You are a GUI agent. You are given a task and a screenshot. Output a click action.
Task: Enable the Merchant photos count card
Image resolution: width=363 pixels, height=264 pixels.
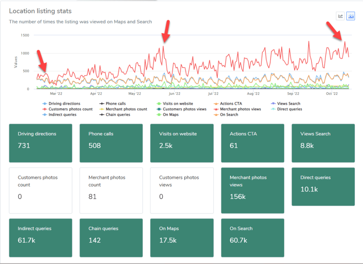click(111, 190)
